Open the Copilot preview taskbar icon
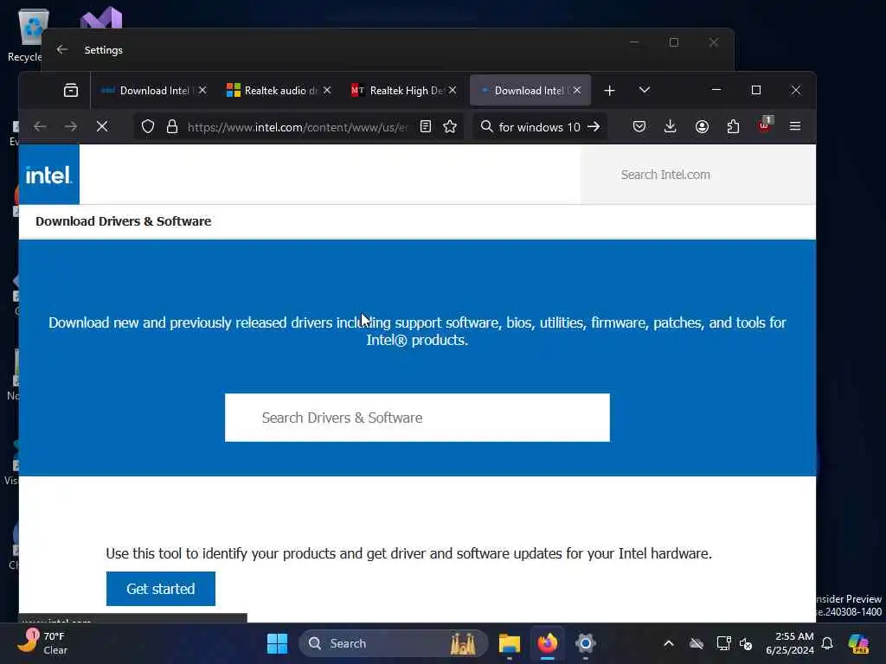Image resolution: width=886 pixels, height=664 pixels. [859, 643]
